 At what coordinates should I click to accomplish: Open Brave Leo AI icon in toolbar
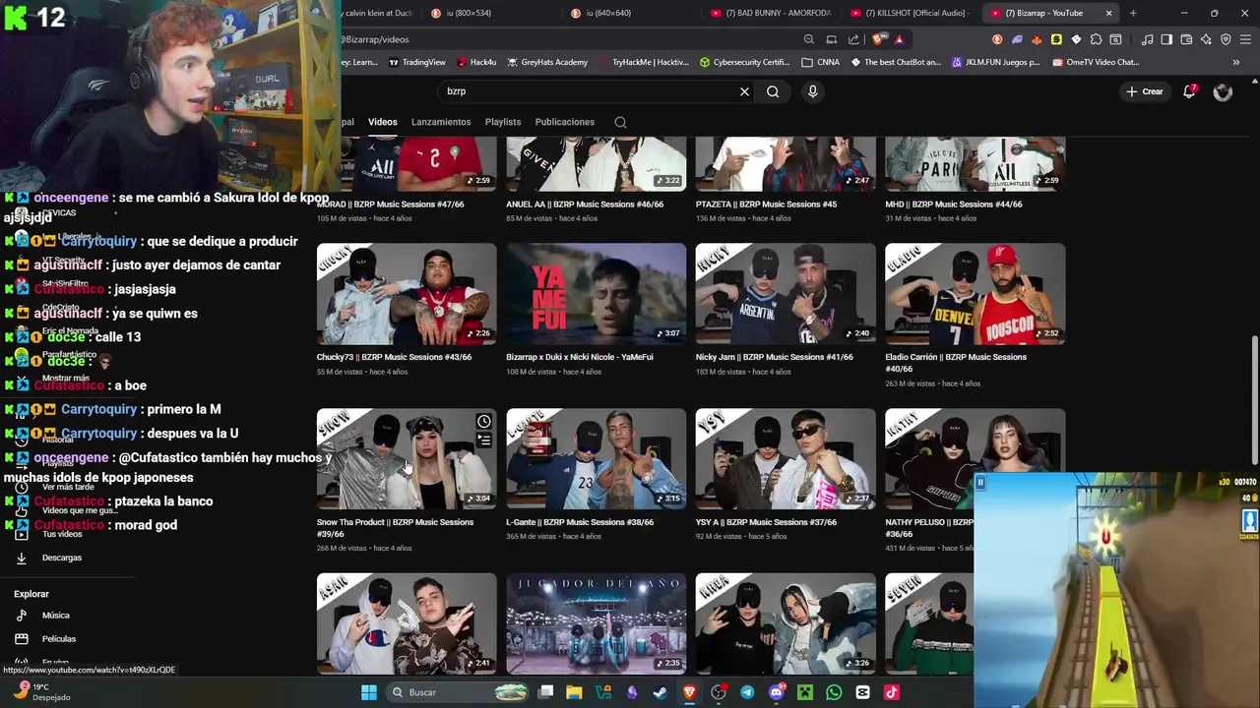[x=1206, y=39]
